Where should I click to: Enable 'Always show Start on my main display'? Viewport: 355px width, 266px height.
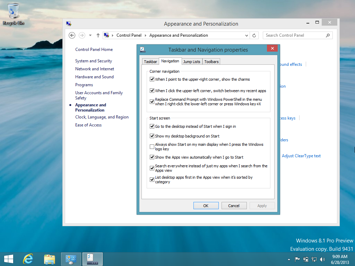click(152, 147)
